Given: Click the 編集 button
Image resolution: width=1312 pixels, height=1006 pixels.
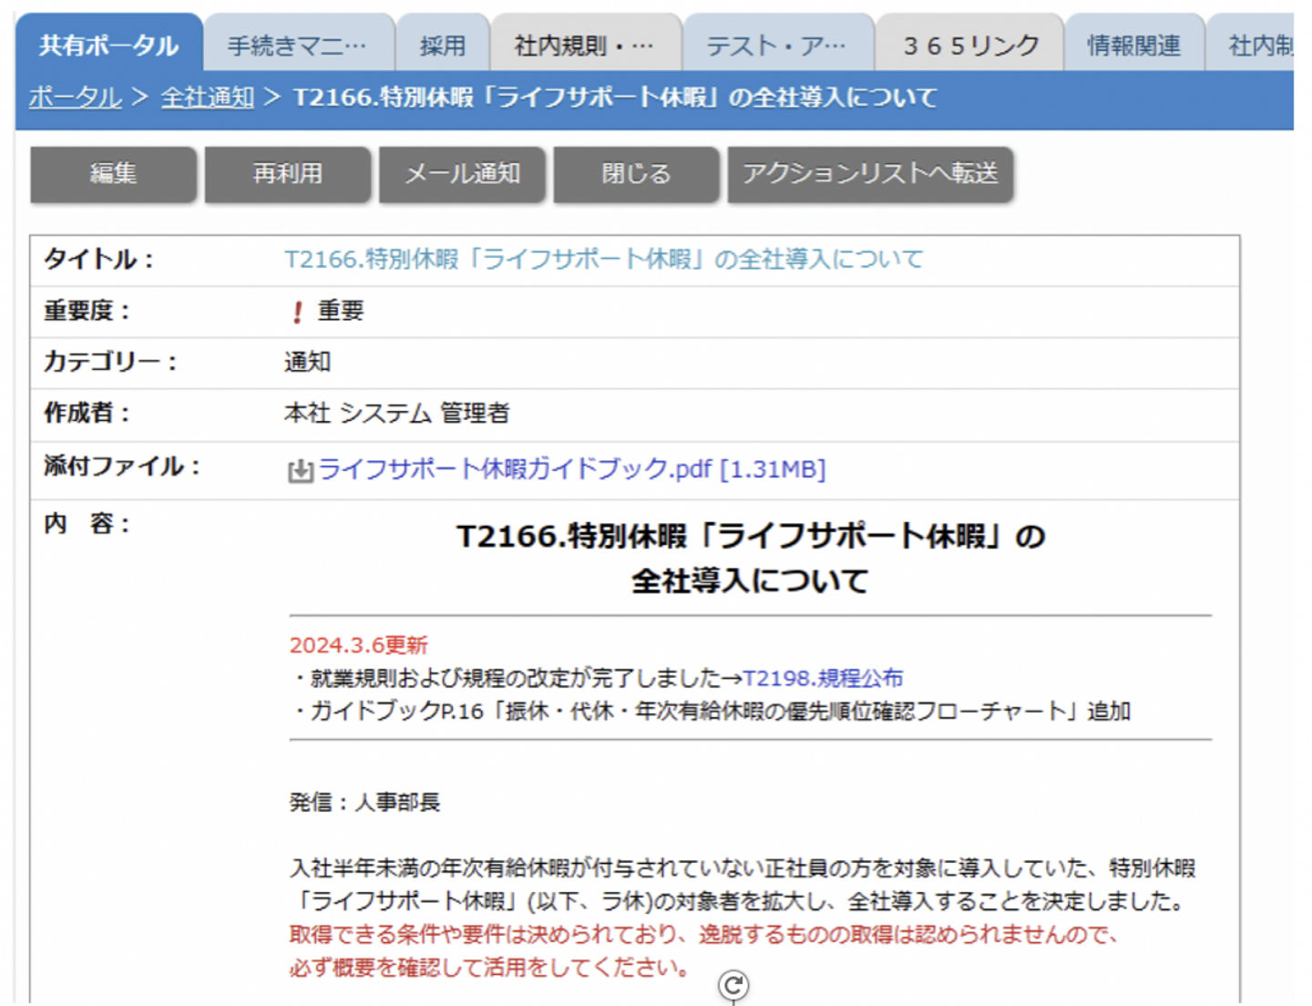Looking at the screenshot, I should click(113, 173).
